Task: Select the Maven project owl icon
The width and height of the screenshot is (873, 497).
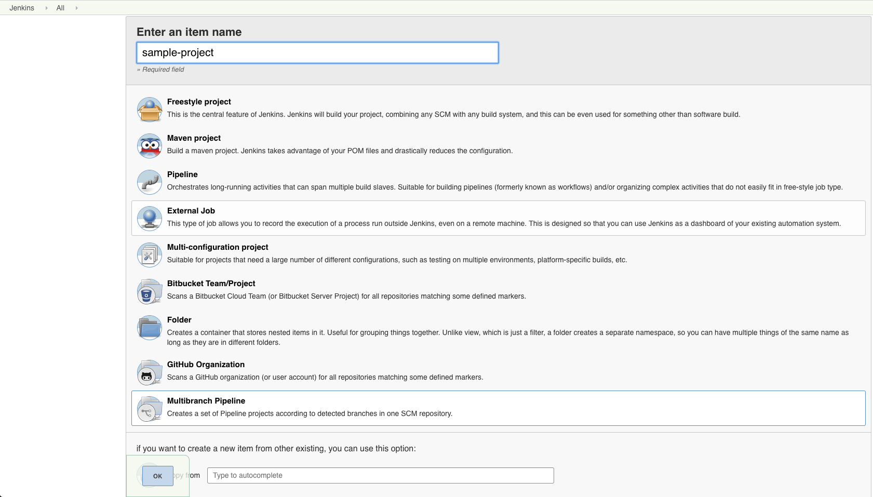Action: pos(150,146)
